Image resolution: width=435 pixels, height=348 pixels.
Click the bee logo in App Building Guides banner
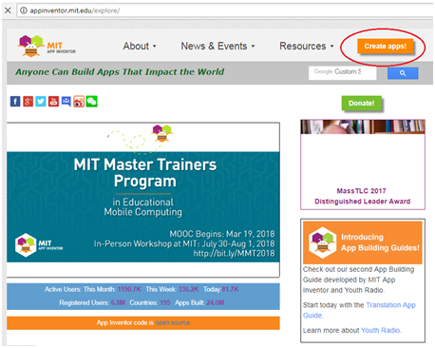(x=322, y=242)
